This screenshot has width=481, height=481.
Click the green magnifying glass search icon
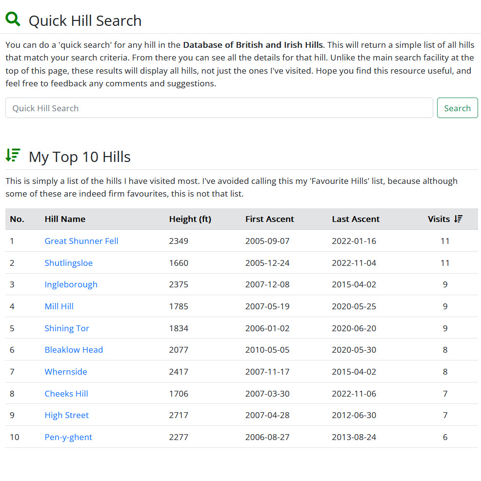tap(13, 20)
